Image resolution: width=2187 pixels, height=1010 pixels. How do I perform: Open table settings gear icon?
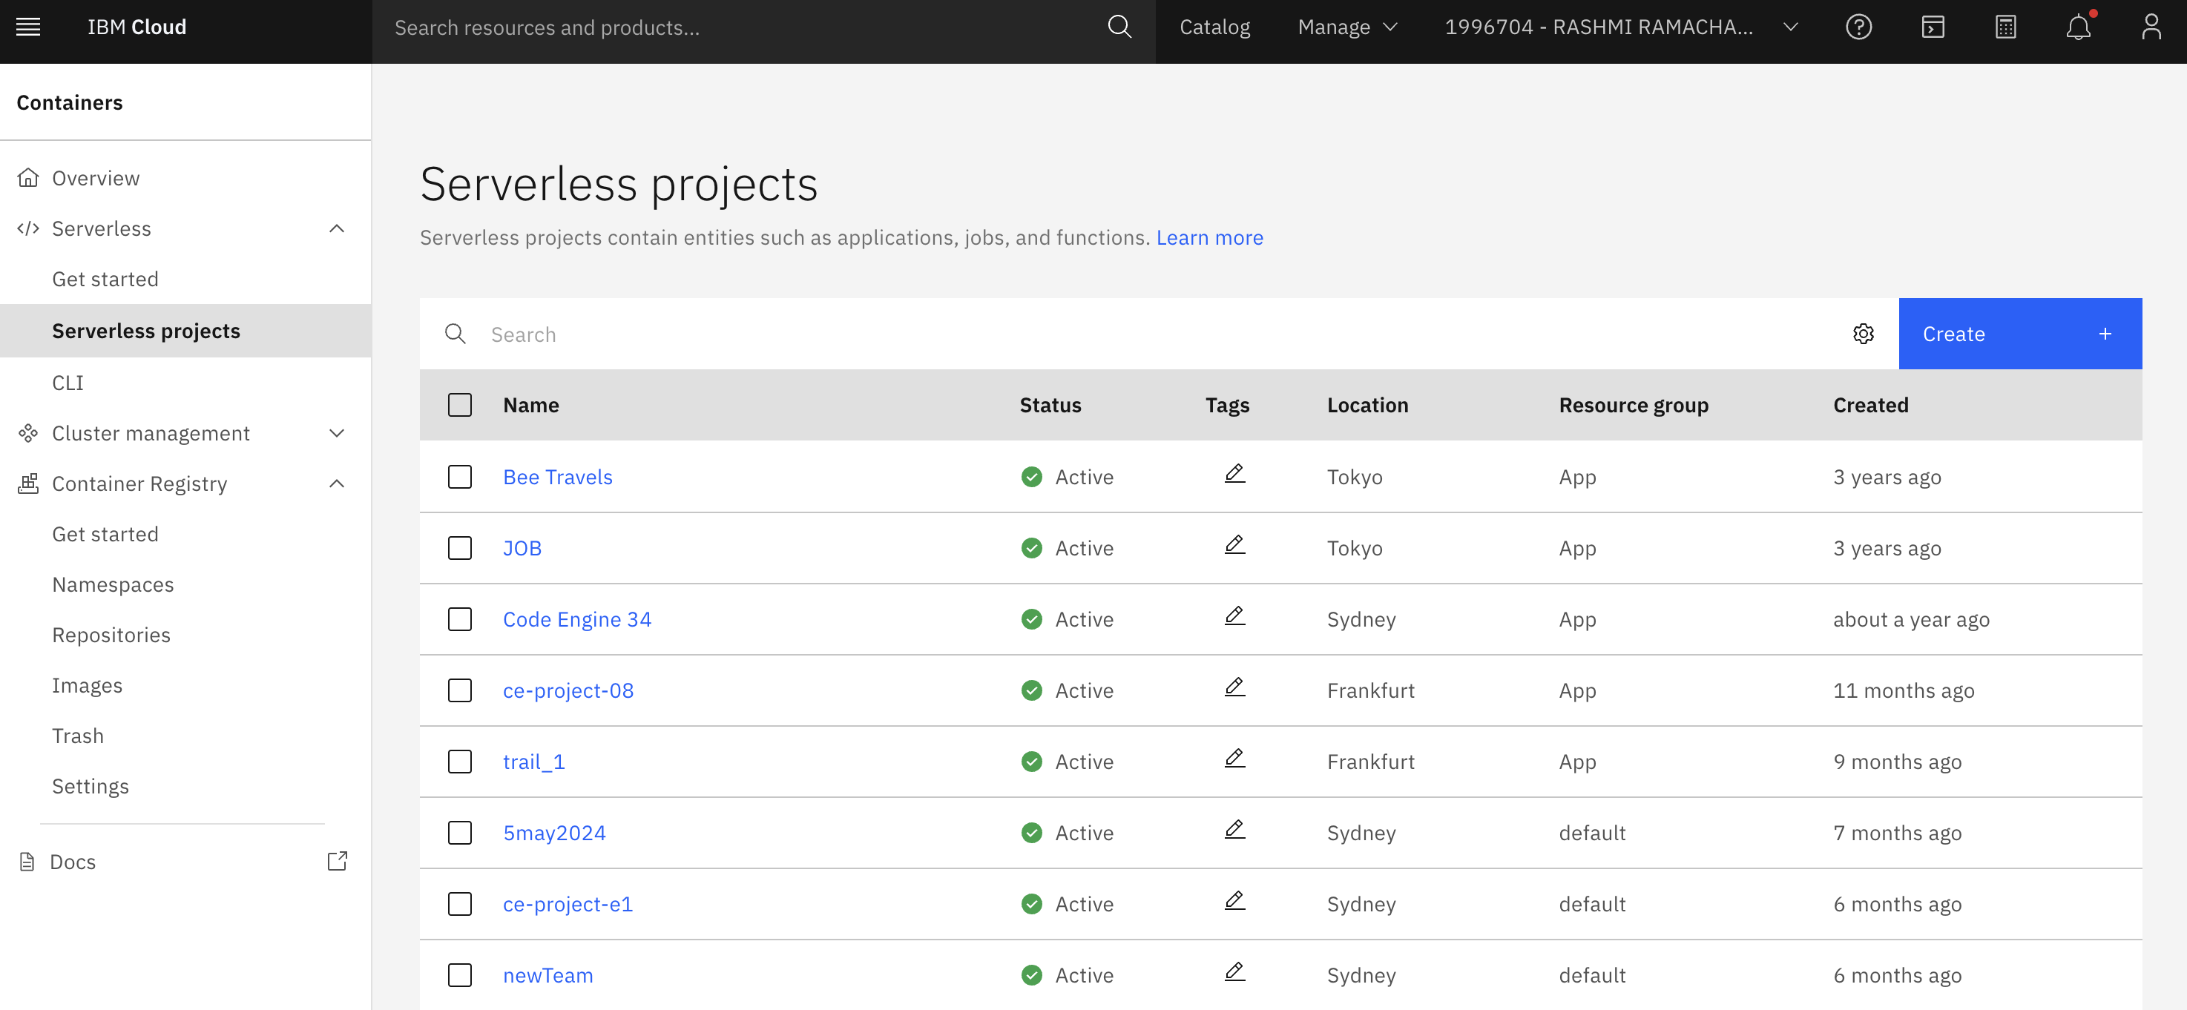click(1863, 334)
